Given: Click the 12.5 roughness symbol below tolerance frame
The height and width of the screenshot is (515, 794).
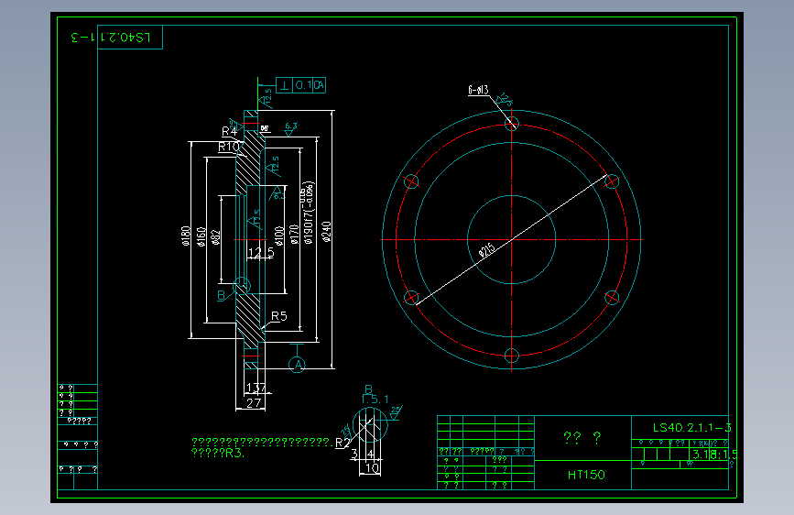Looking at the screenshot, I should pyautogui.click(x=266, y=97).
